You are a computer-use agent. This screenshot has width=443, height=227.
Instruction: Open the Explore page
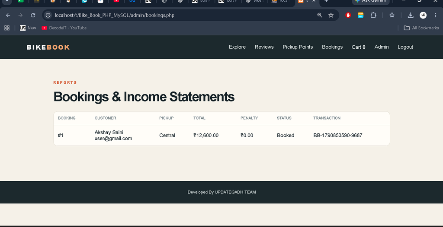pos(238,47)
